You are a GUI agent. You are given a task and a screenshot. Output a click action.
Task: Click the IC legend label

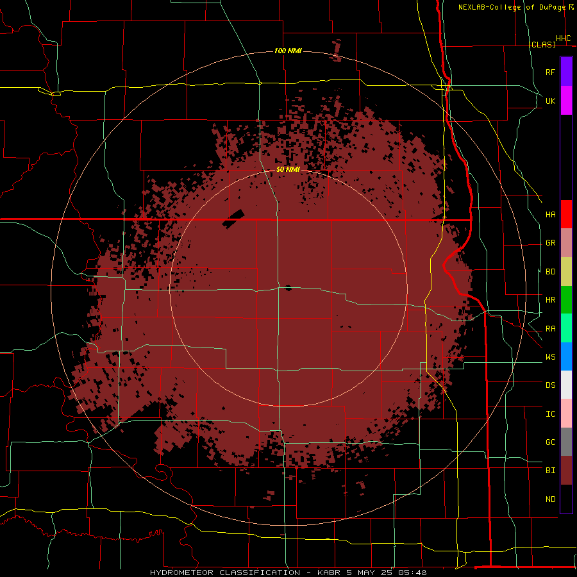point(550,414)
